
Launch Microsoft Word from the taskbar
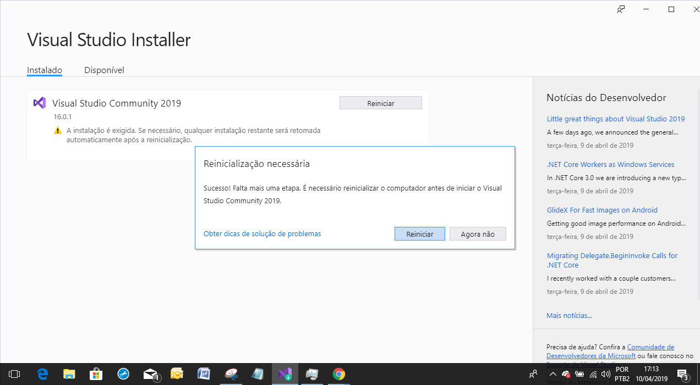(204, 374)
